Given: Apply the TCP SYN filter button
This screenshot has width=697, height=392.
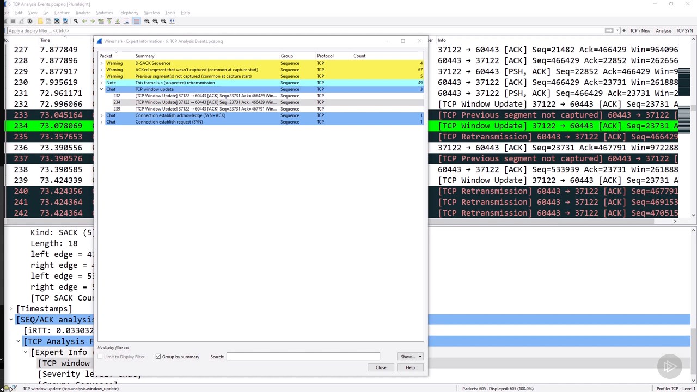Looking at the screenshot, I should tap(684, 30).
